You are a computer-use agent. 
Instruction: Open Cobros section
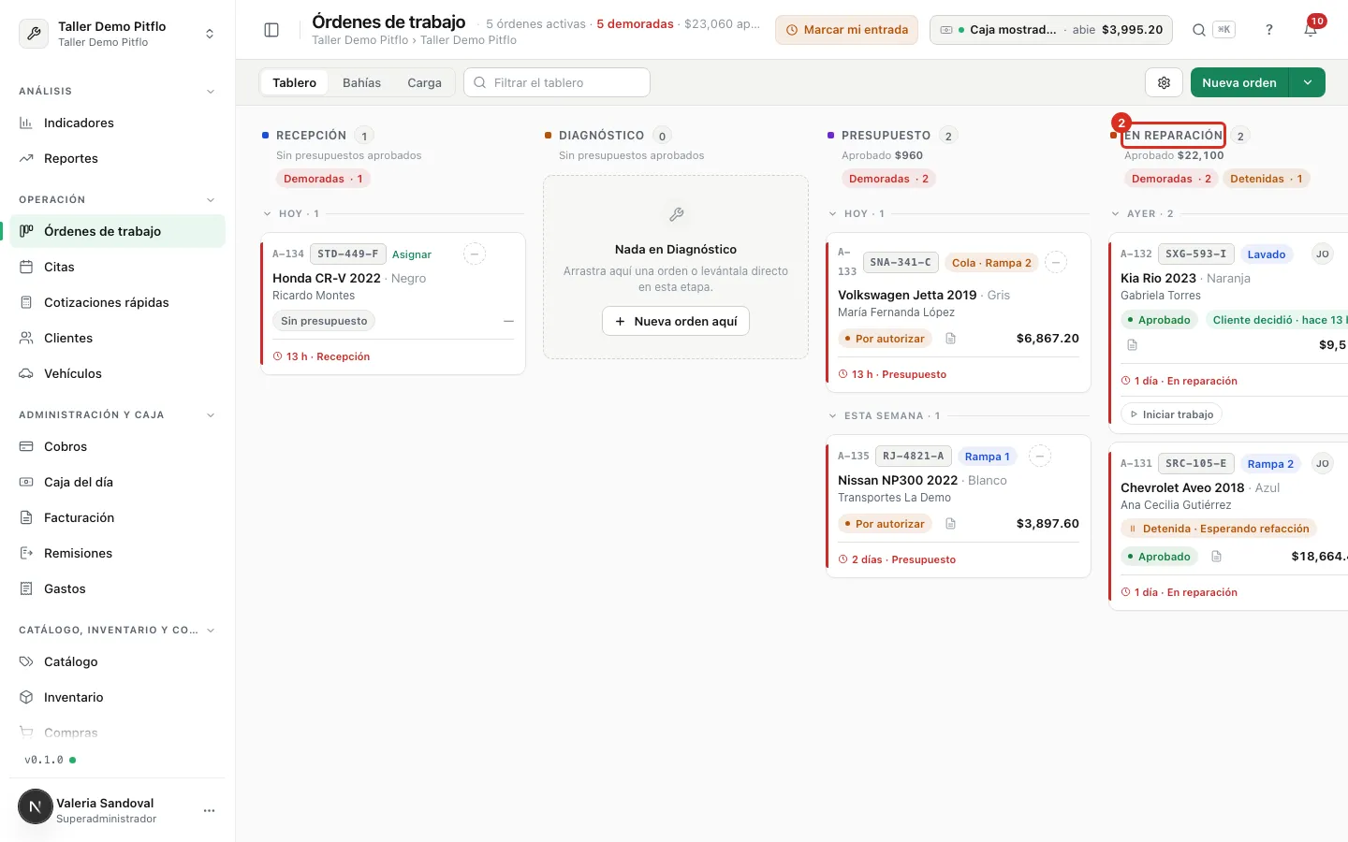pos(117,446)
